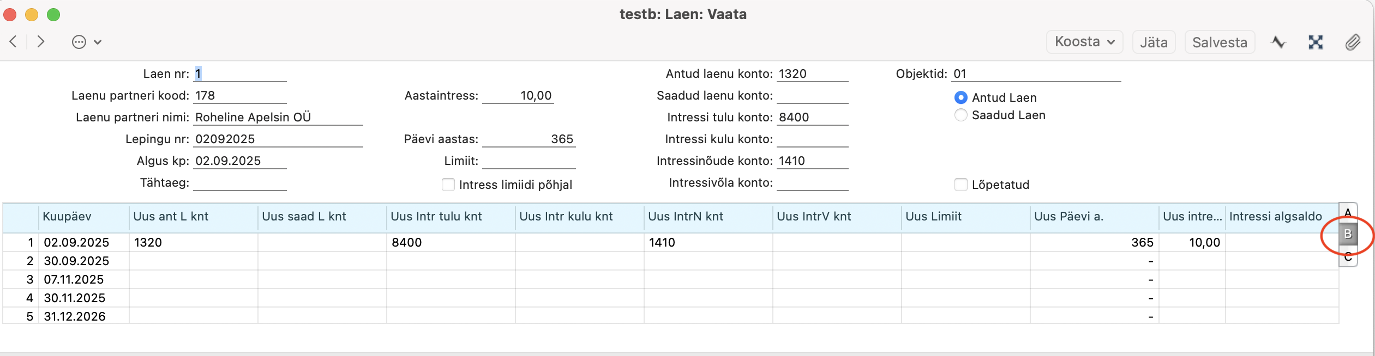Select the Saadud Laen radio button

coord(961,115)
